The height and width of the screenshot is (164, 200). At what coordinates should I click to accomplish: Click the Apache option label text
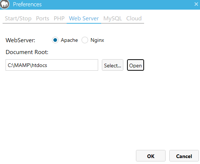(x=69, y=40)
